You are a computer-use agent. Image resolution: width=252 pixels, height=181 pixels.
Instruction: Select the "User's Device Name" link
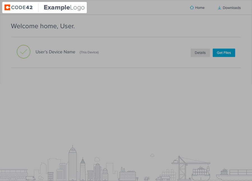[x=55, y=52]
